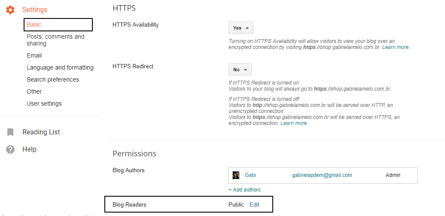Click Learn more under HTTPS Redirect

pos(294,123)
